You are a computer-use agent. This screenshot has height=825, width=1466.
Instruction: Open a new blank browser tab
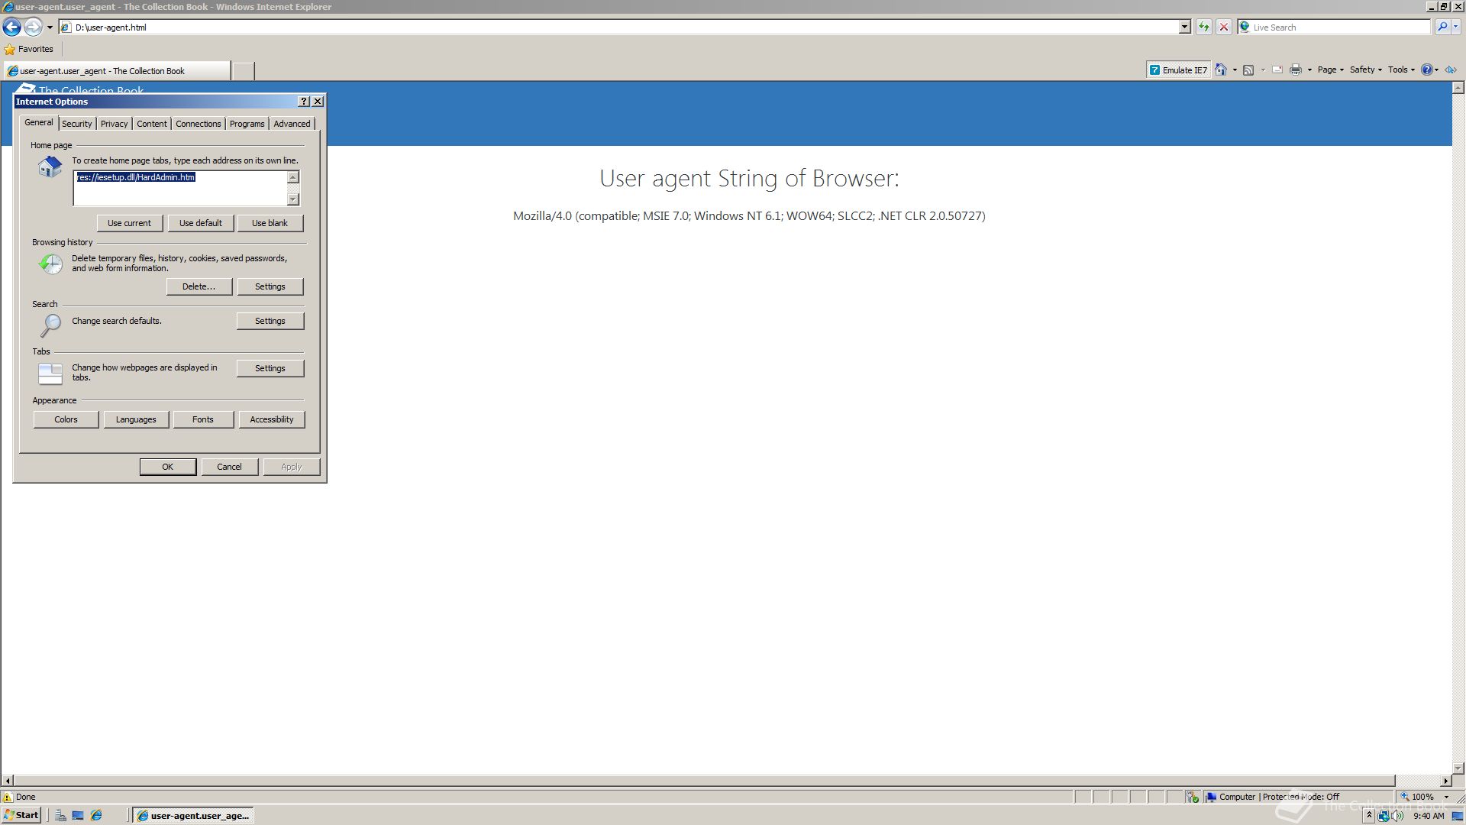(x=243, y=71)
